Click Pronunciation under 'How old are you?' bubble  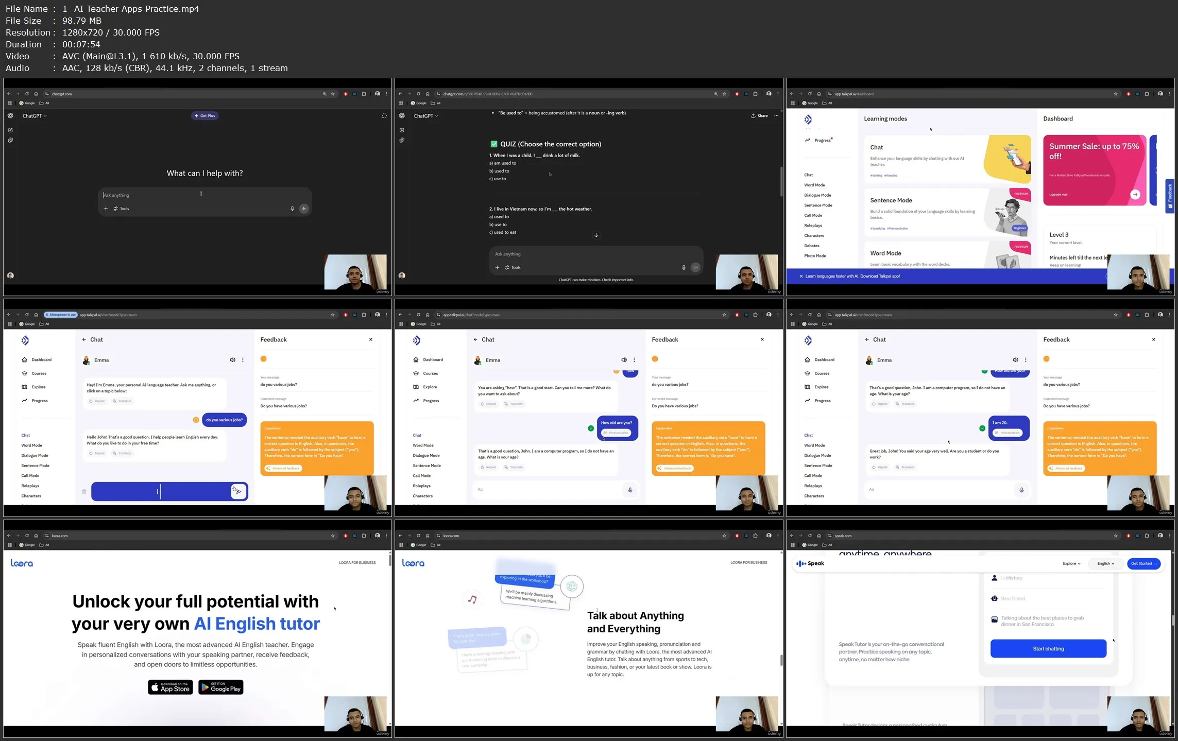click(x=617, y=433)
